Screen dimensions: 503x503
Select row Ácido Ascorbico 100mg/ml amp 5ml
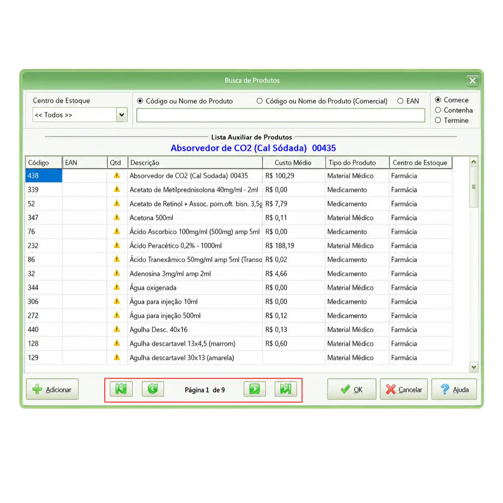(239, 231)
